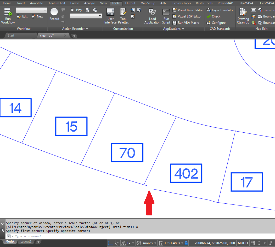This screenshot has width=275, height=247.
Task: Click the Transform tool in Map Edit
Action: 266,10
